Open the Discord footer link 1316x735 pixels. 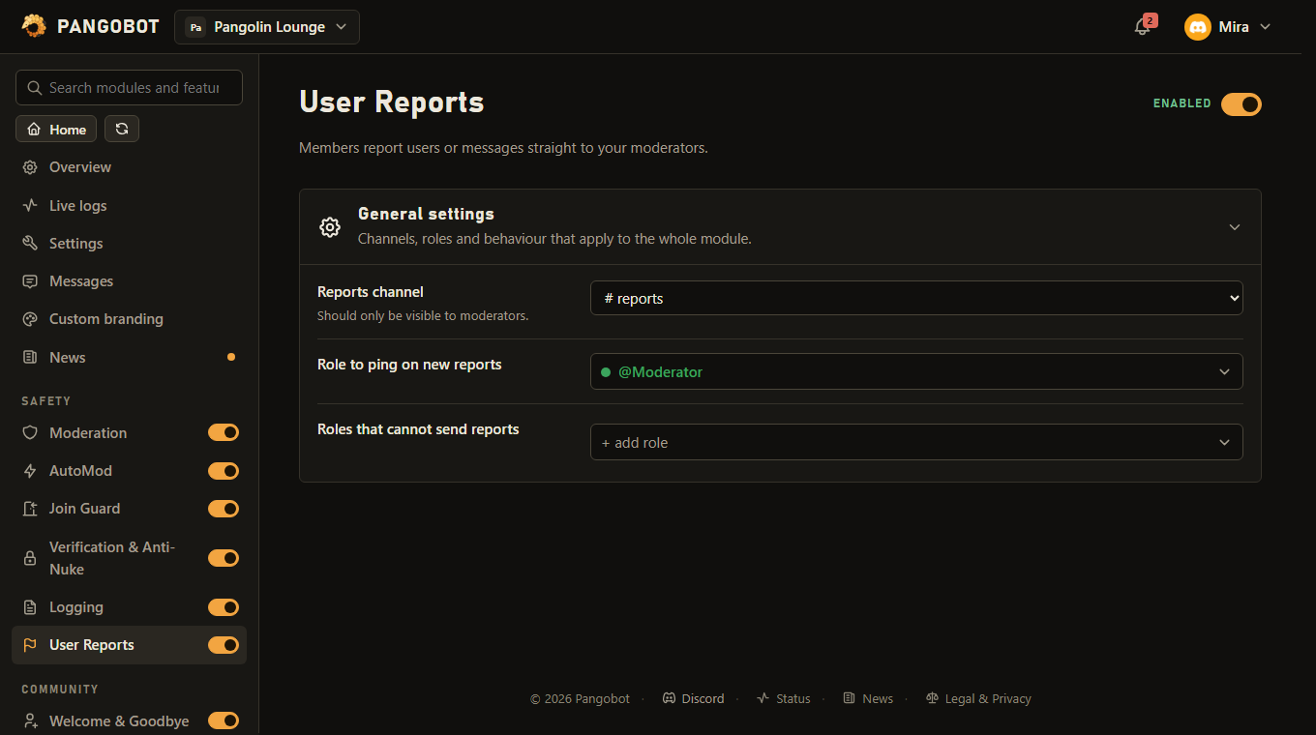click(x=693, y=698)
